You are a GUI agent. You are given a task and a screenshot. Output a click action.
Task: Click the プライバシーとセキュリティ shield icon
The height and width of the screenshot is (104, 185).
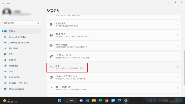click(x=5, y=83)
